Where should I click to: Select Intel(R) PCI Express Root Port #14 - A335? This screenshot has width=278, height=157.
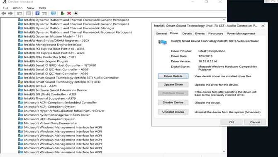pyautogui.click(x=54, y=49)
